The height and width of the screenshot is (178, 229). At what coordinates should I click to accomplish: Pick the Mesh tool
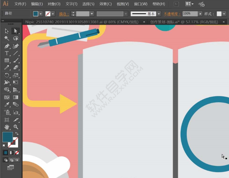(x=7, y=97)
